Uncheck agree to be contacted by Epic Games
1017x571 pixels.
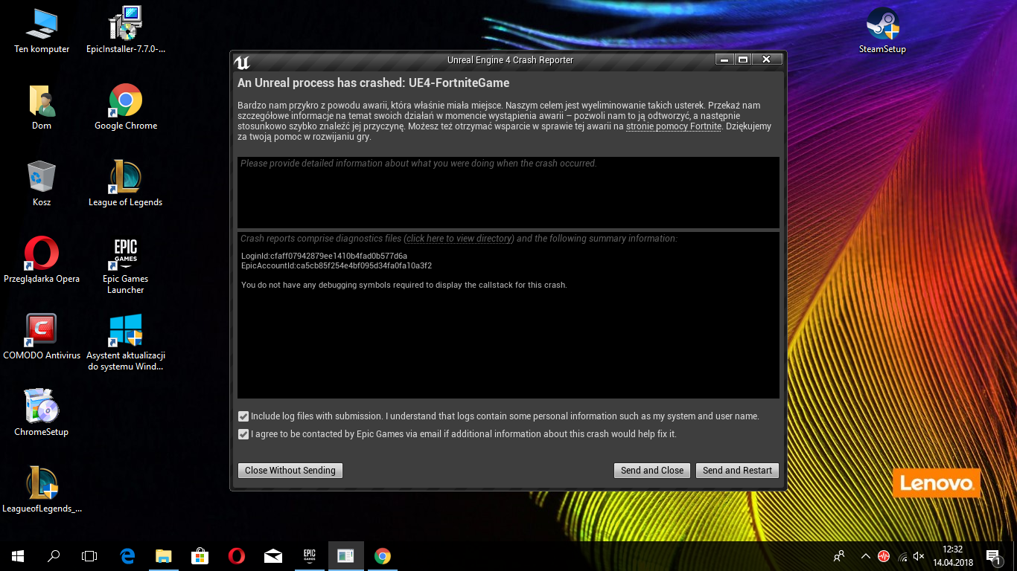(243, 434)
